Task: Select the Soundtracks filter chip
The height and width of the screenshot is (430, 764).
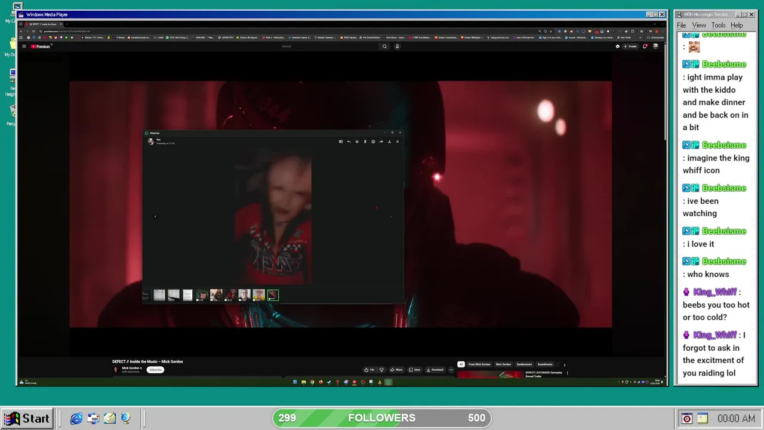Action: pyautogui.click(x=545, y=364)
